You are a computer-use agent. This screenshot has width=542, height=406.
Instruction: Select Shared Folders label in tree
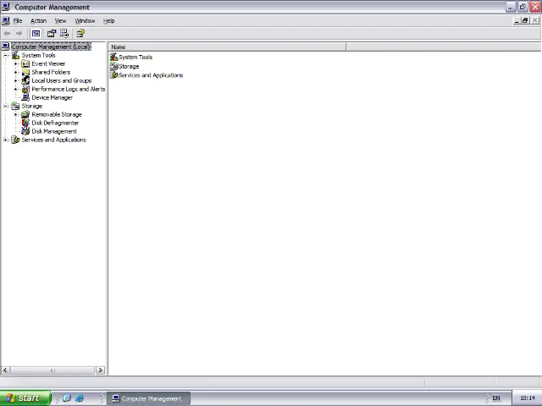click(x=51, y=72)
